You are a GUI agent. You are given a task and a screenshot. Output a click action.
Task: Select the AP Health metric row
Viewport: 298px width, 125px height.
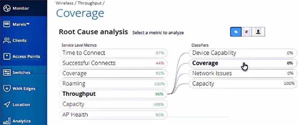click(113, 115)
